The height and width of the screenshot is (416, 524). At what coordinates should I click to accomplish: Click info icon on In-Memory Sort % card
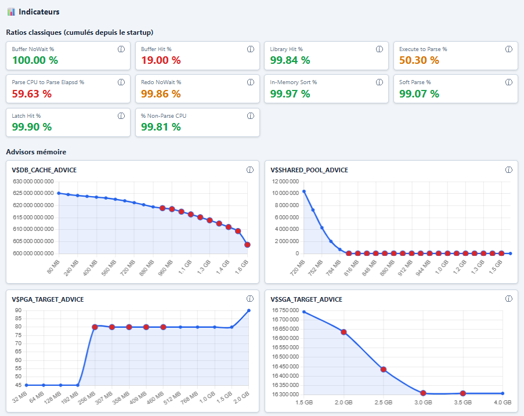click(380, 82)
